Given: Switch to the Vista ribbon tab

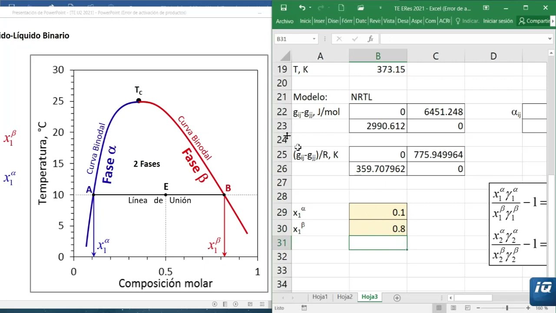Looking at the screenshot, I should (389, 21).
